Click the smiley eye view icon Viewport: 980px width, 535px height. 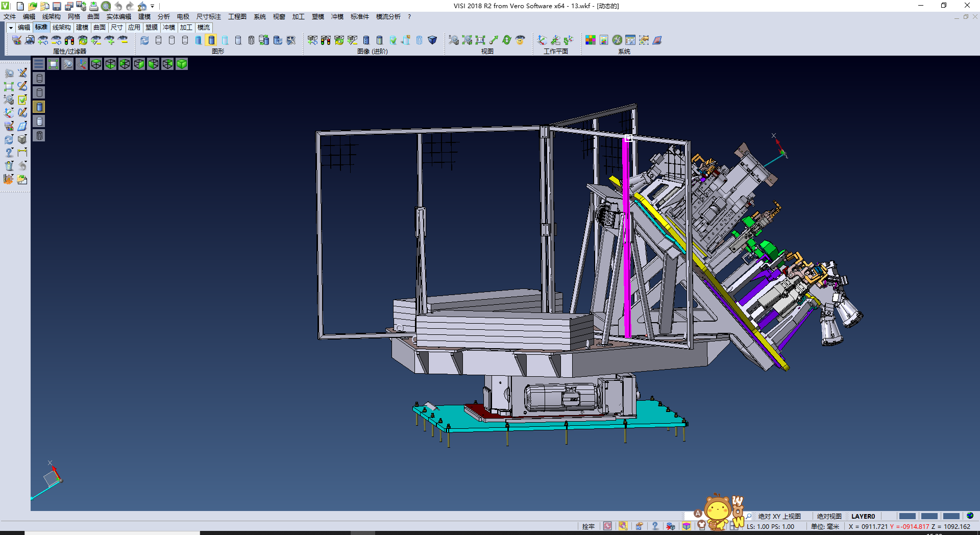pyautogui.click(x=520, y=40)
